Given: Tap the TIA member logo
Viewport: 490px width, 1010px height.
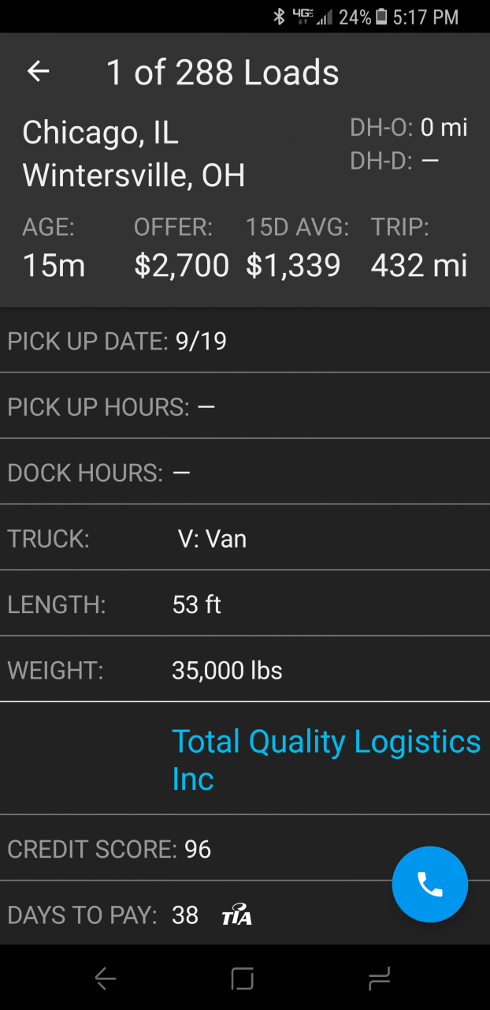Looking at the screenshot, I should 236,915.
